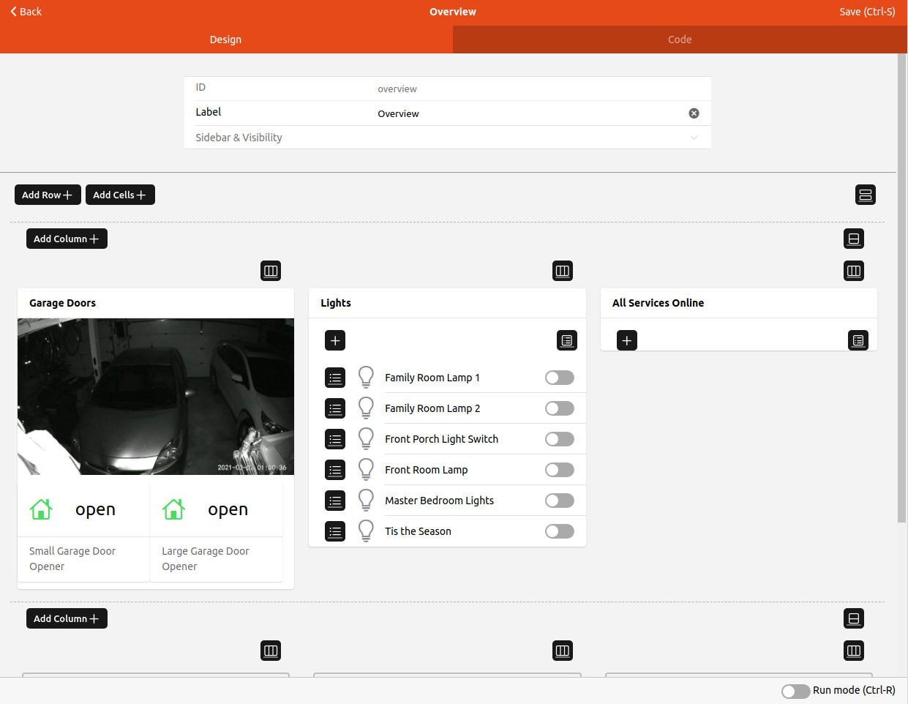Open column options above Garage Doors card
This screenshot has height=704, width=908.
click(271, 271)
